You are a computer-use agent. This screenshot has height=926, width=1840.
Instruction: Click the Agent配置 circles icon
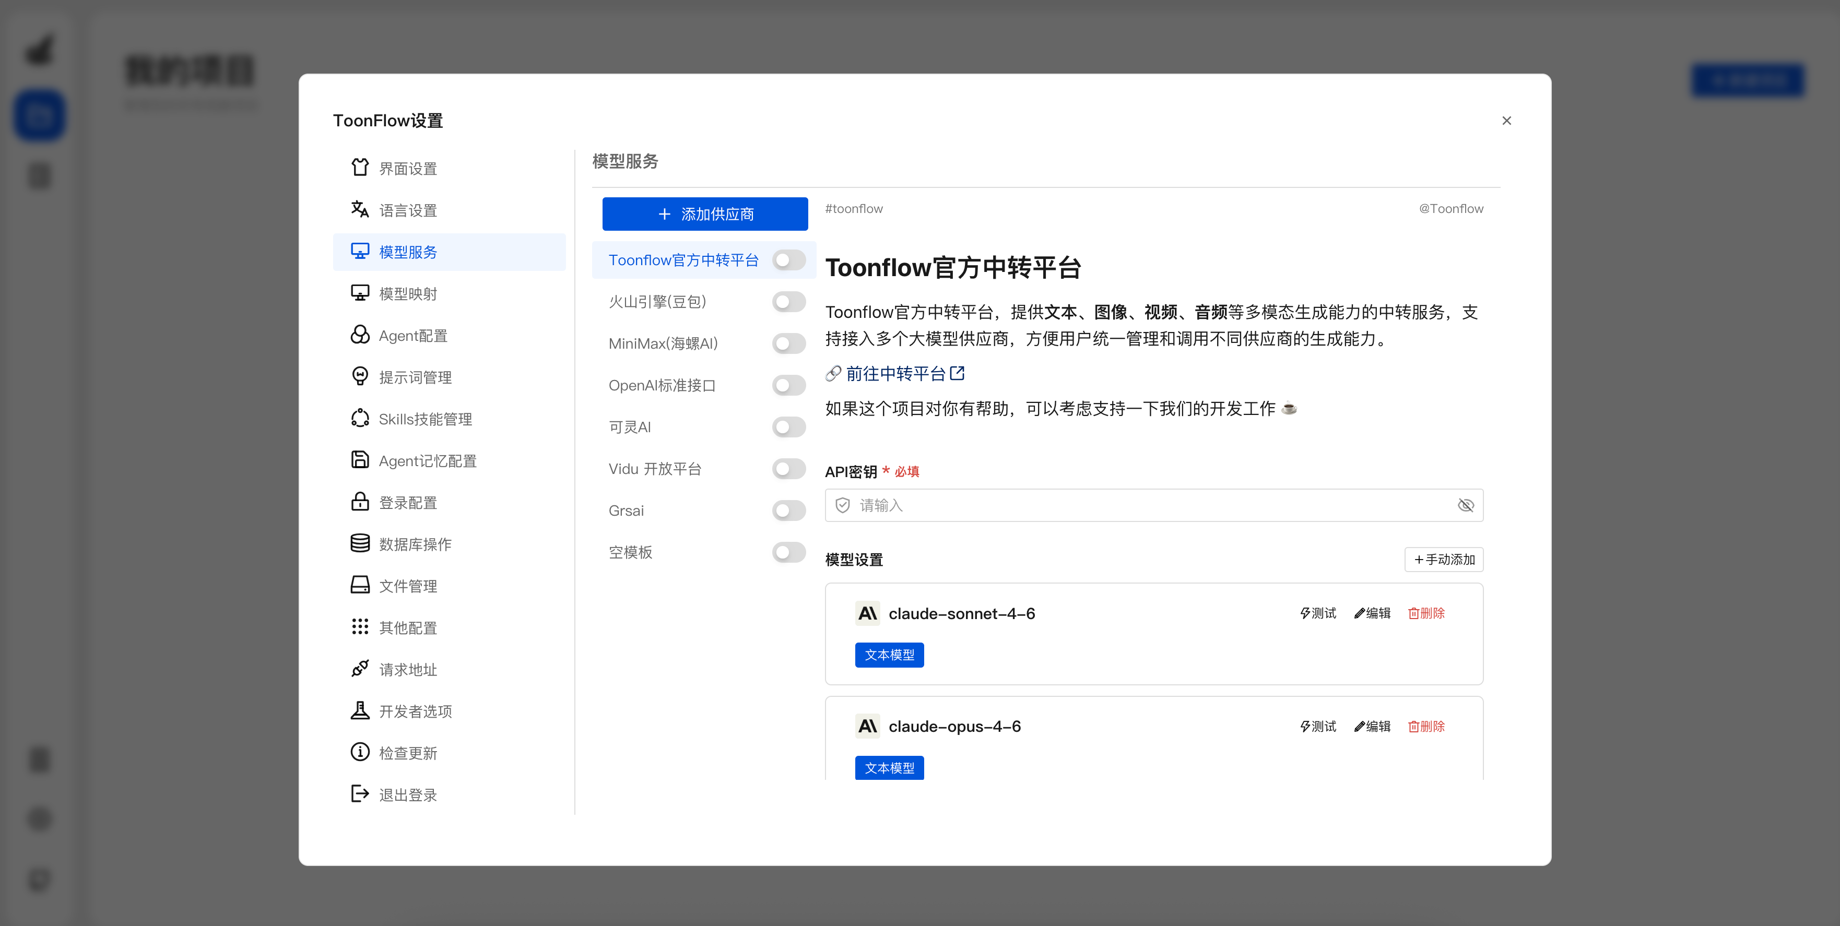click(360, 335)
